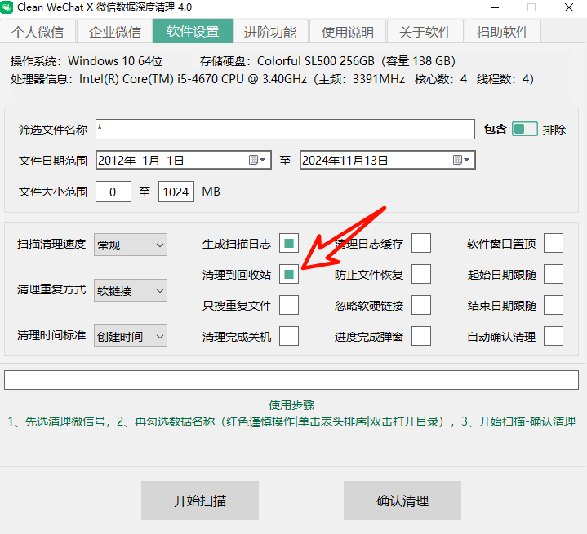Check the 清理日志缓存 checkbox
This screenshot has height=534, width=587.
coord(421,244)
